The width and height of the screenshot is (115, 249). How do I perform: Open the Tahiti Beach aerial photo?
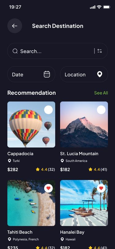pos(31,203)
